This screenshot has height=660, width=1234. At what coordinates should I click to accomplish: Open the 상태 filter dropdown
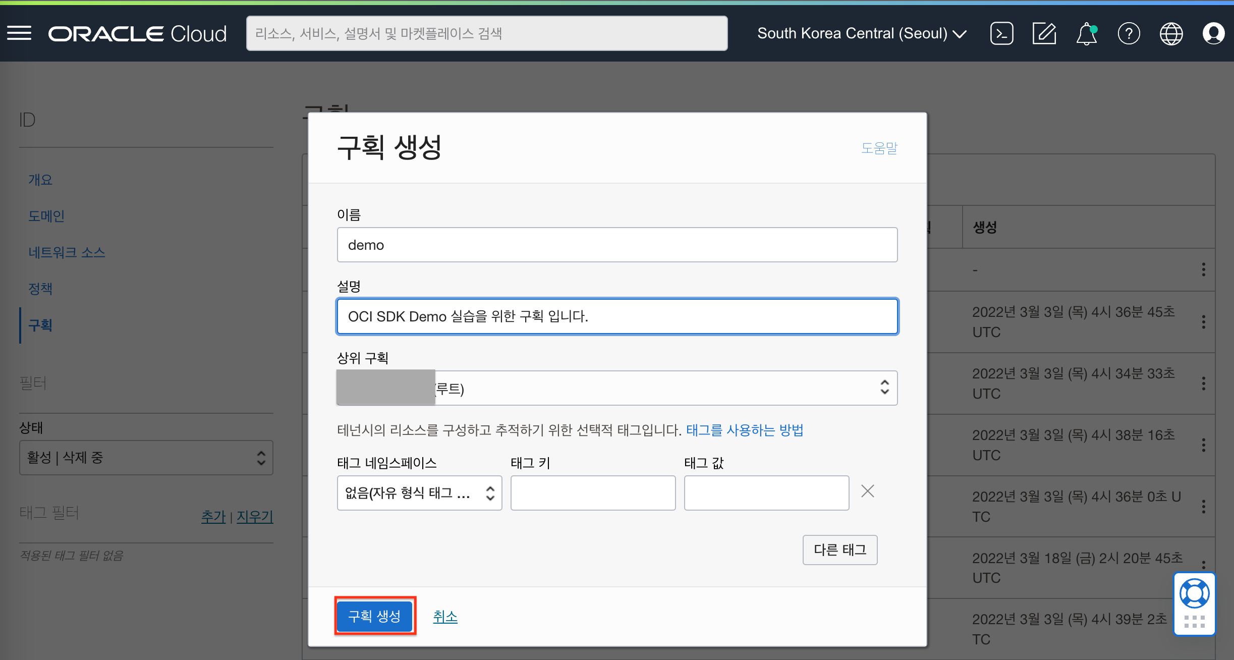point(146,458)
